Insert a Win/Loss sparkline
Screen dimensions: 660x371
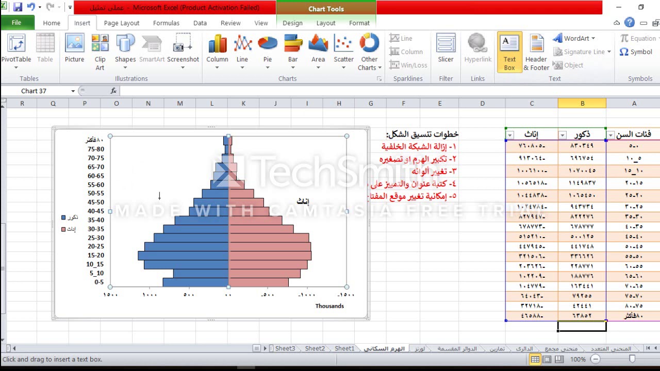click(408, 65)
